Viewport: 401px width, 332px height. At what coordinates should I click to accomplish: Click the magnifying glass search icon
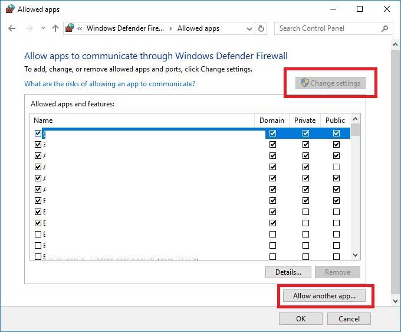pyautogui.click(x=384, y=28)
